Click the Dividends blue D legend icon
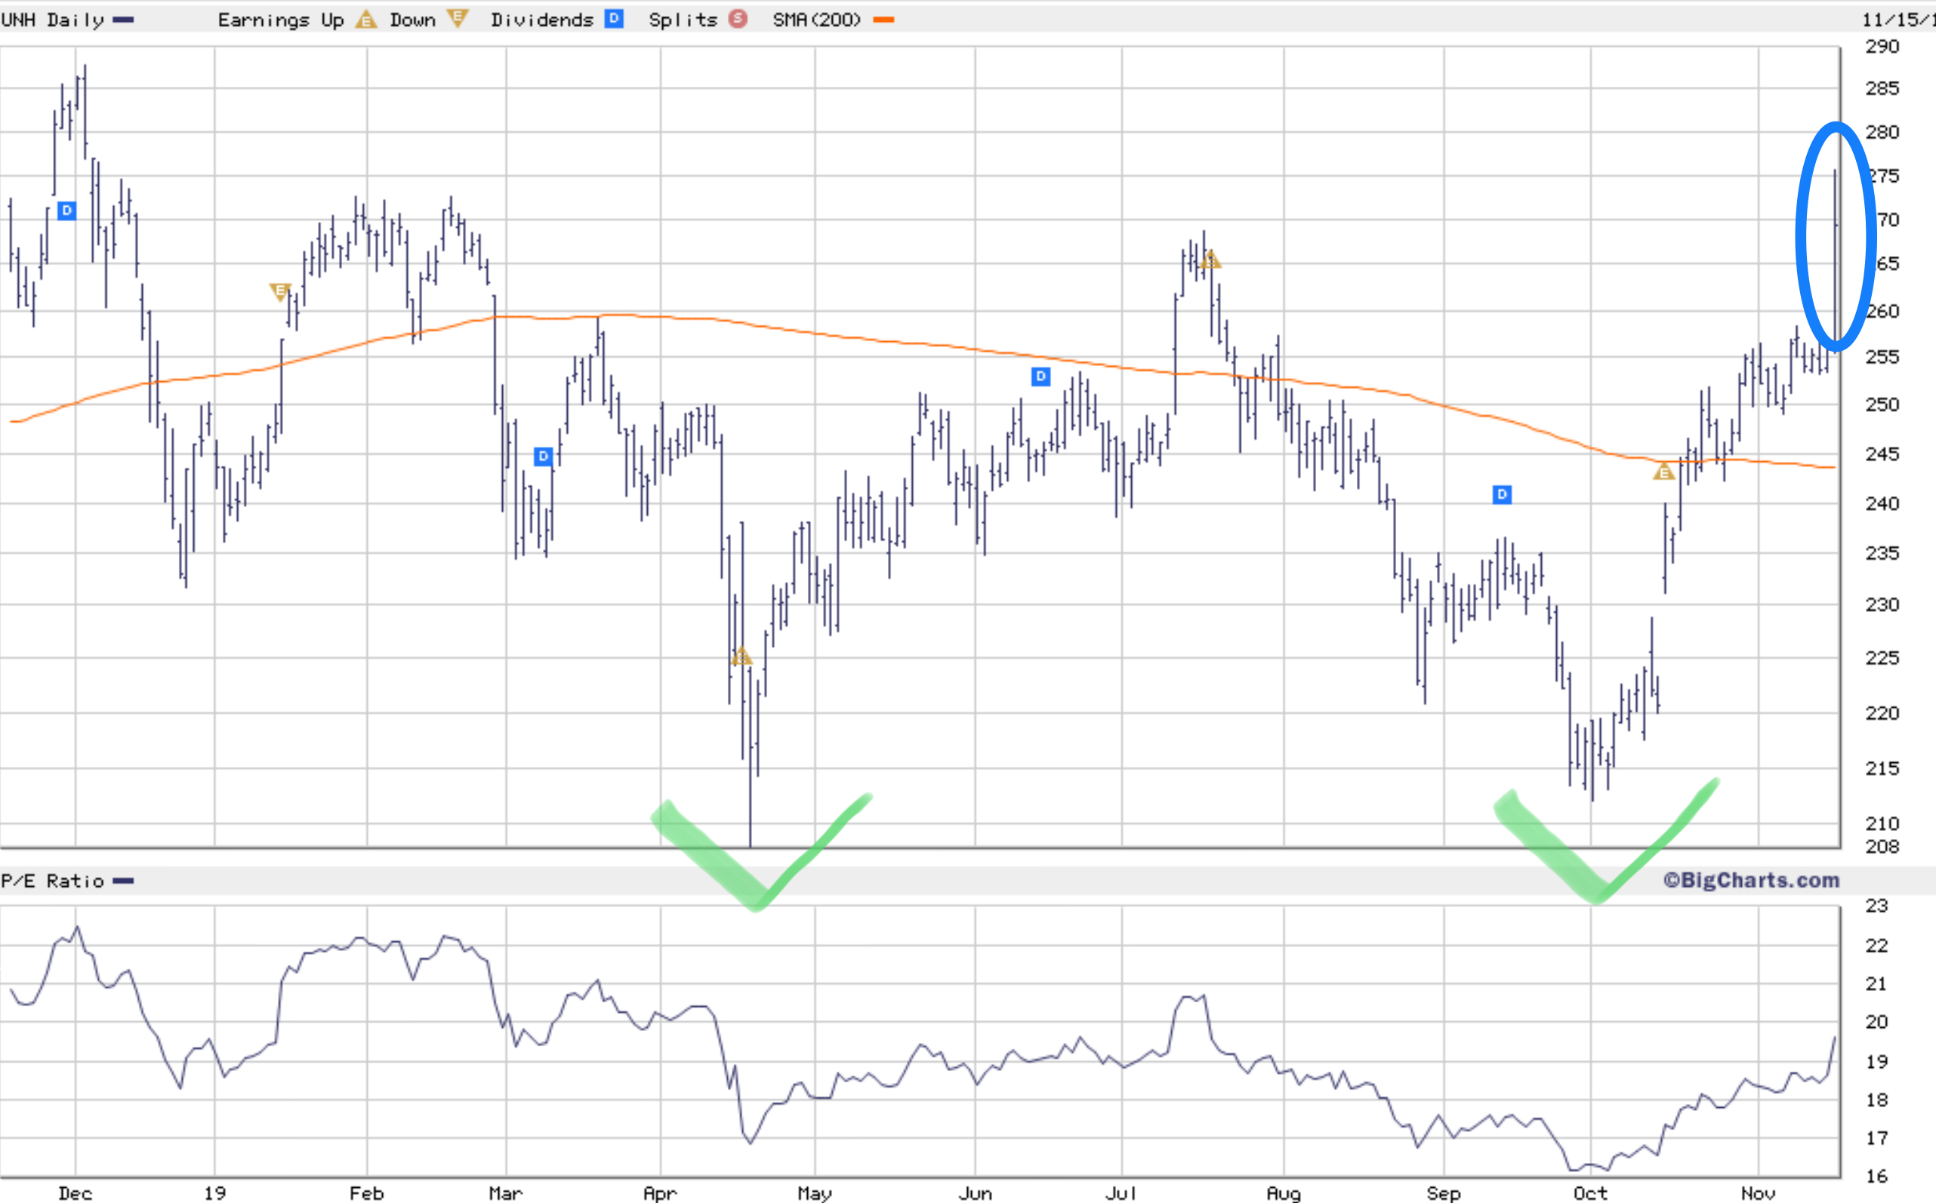 (x=614, y=18)
